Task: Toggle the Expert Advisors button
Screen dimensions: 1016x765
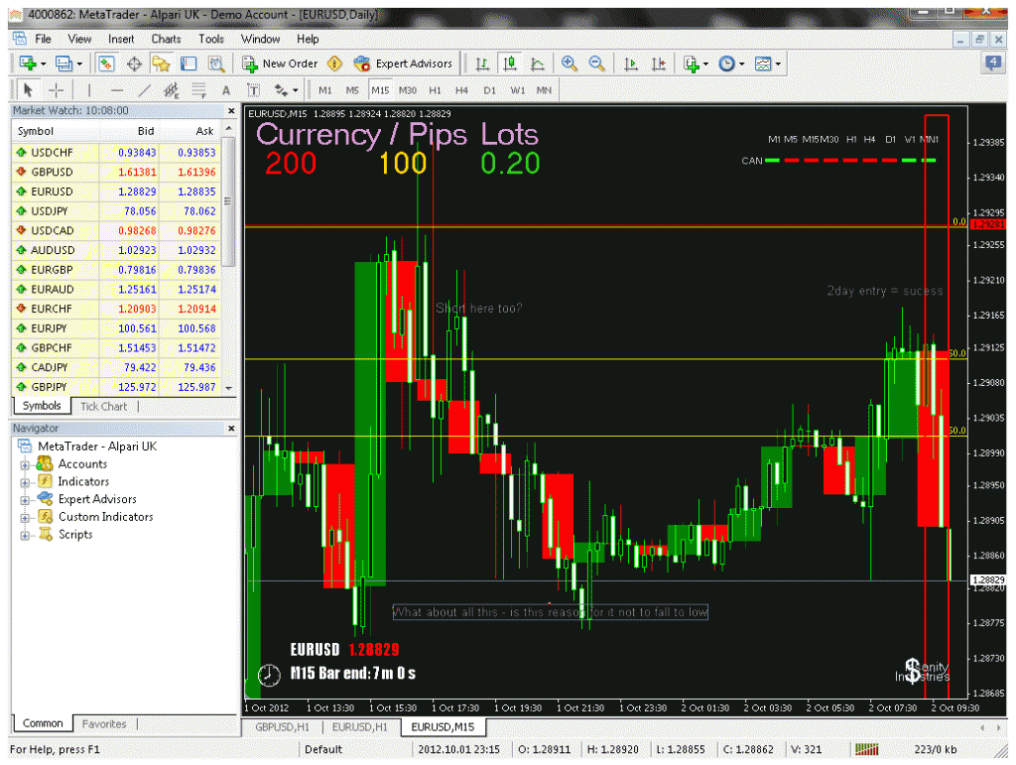Action: click(x=403, y=64)
